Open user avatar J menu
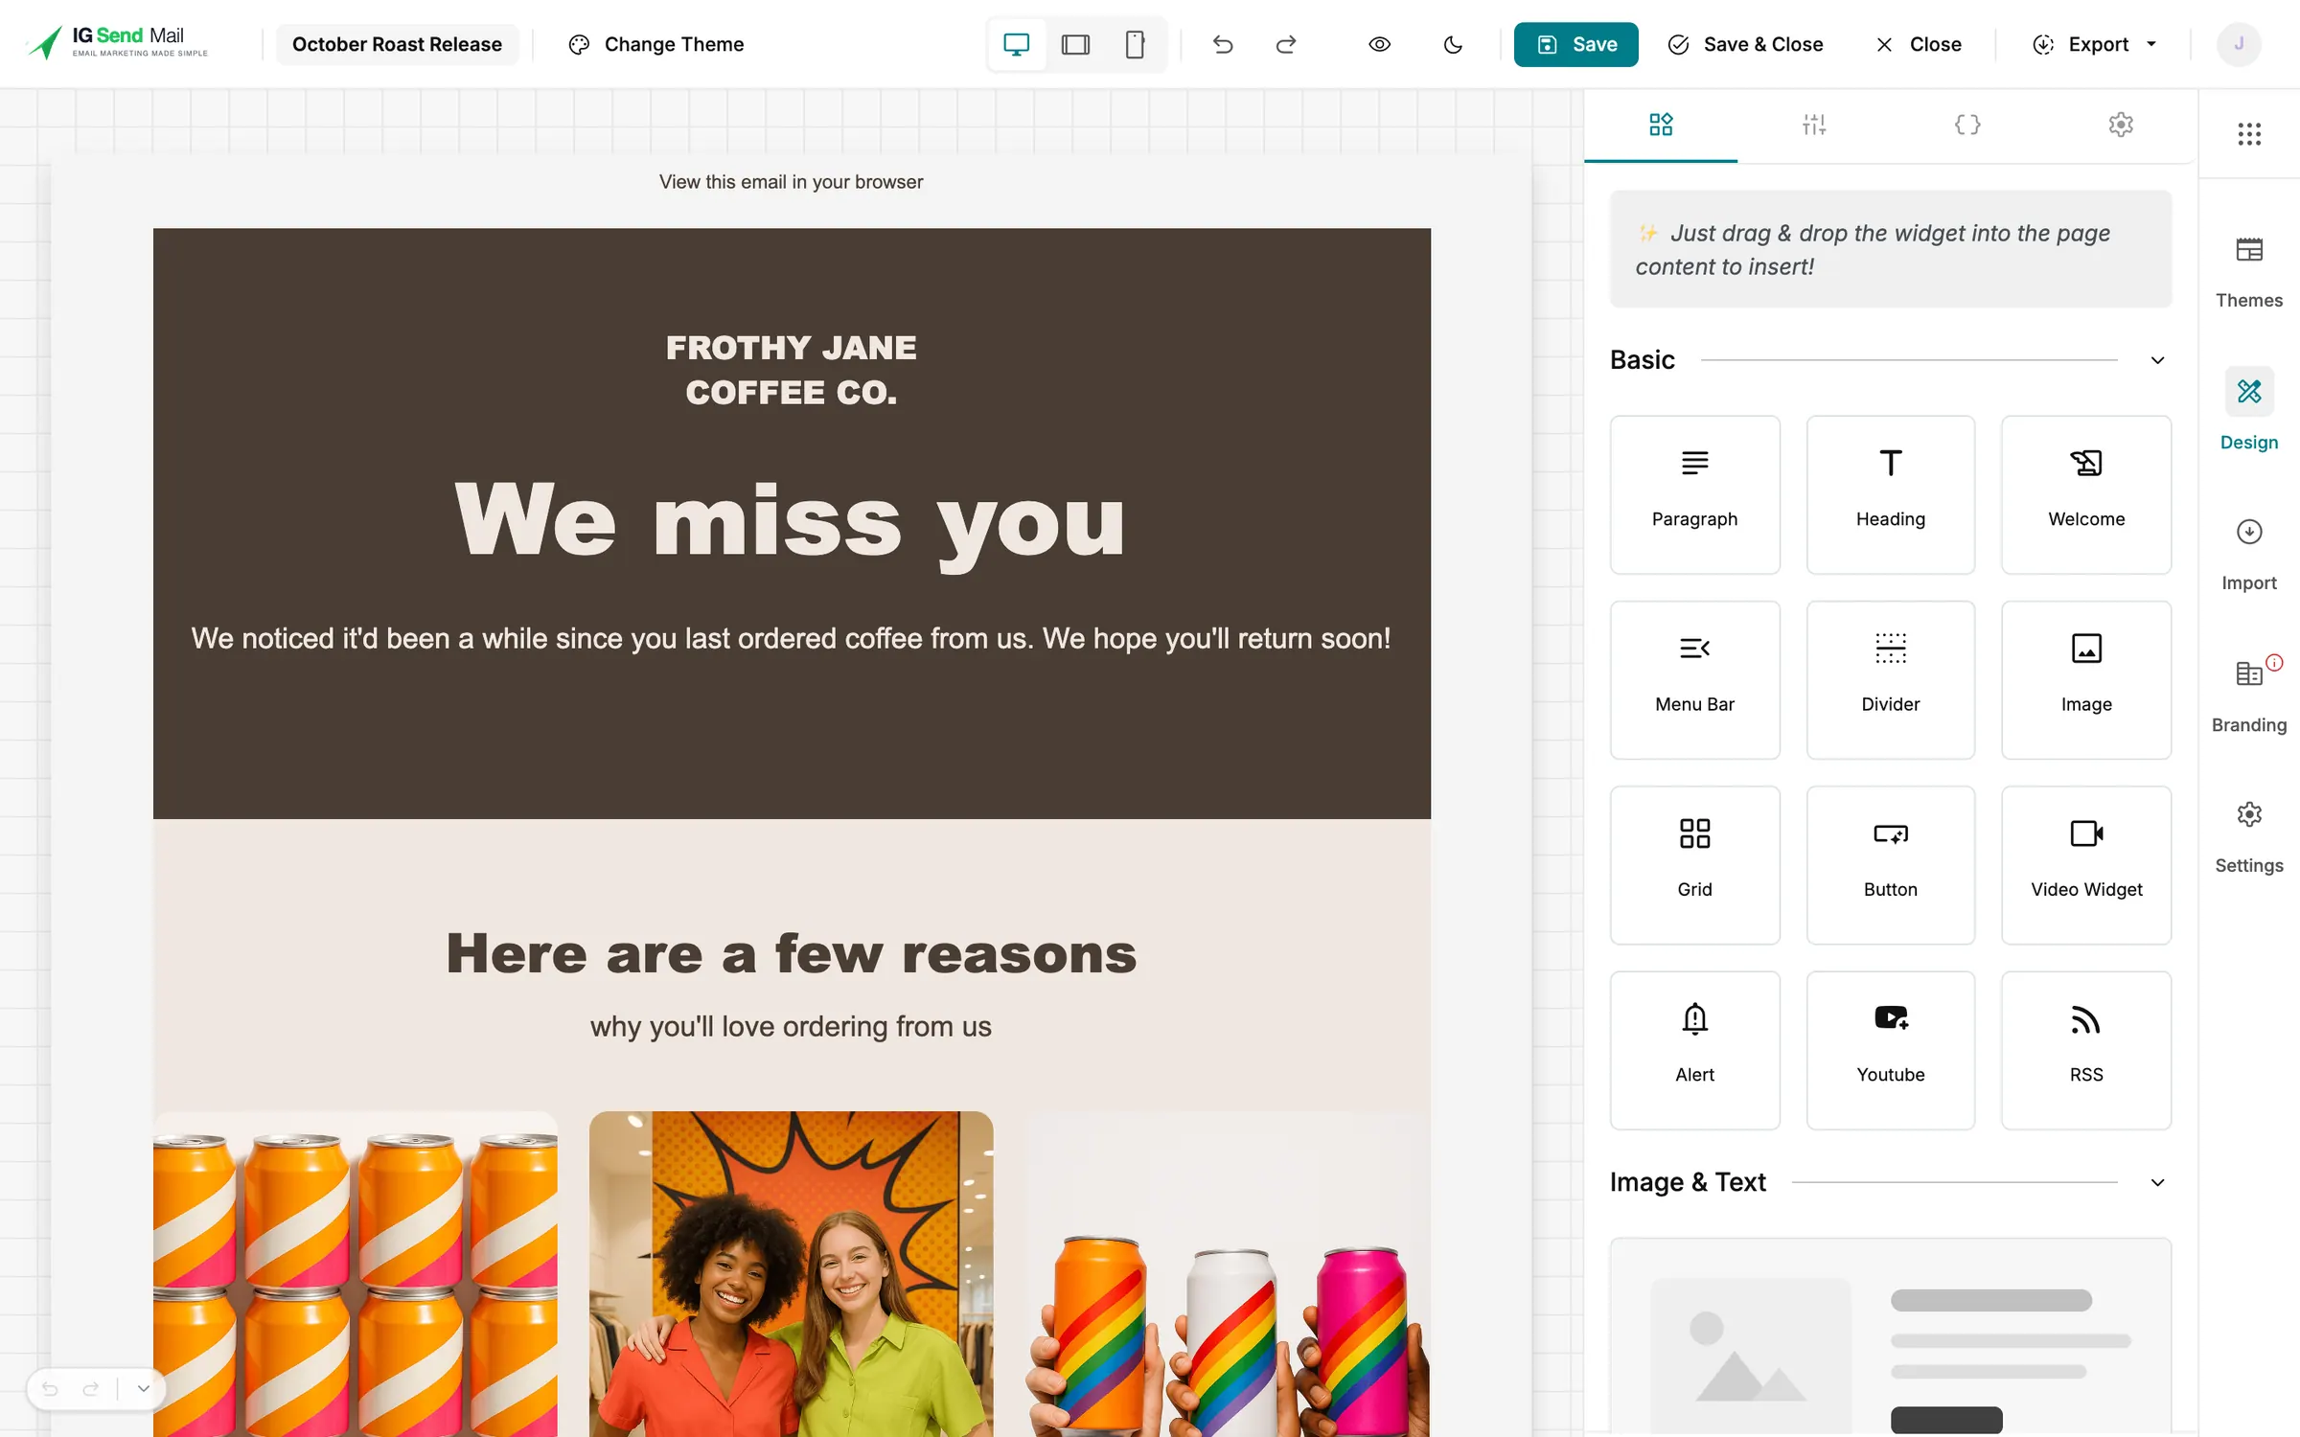Image resolution: width=2300 pixels, height=1437 pixels. [2239, 44]
